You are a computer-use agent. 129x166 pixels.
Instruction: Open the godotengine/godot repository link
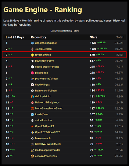click(46, 43)
